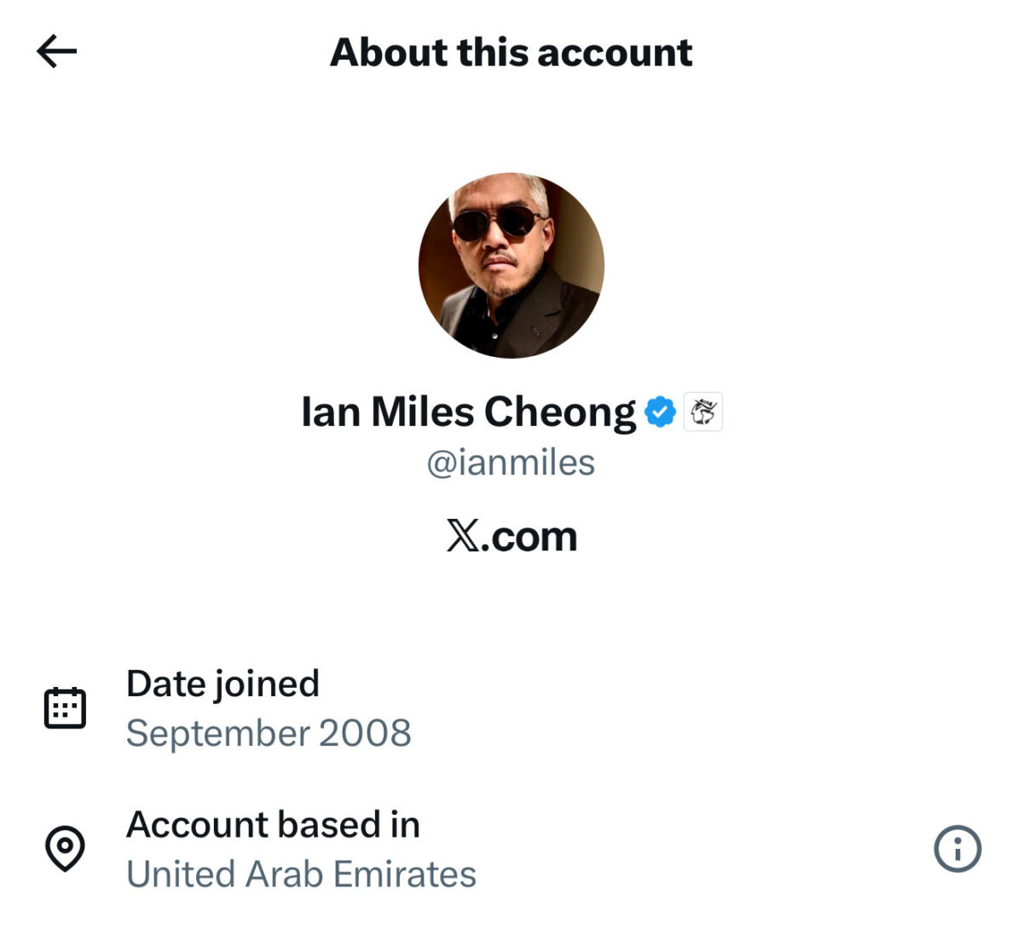Click the affiliation badge next to the verified checkmark
This screenshot has height=934, width=1023.
[x=704, y=412]
